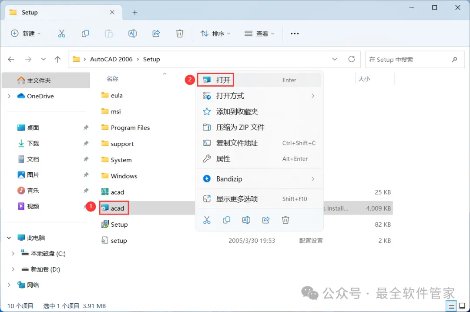Open recent locations dropdown chevron

[x=44, y=59]
